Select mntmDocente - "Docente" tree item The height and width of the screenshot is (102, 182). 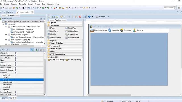pos(22,32)
